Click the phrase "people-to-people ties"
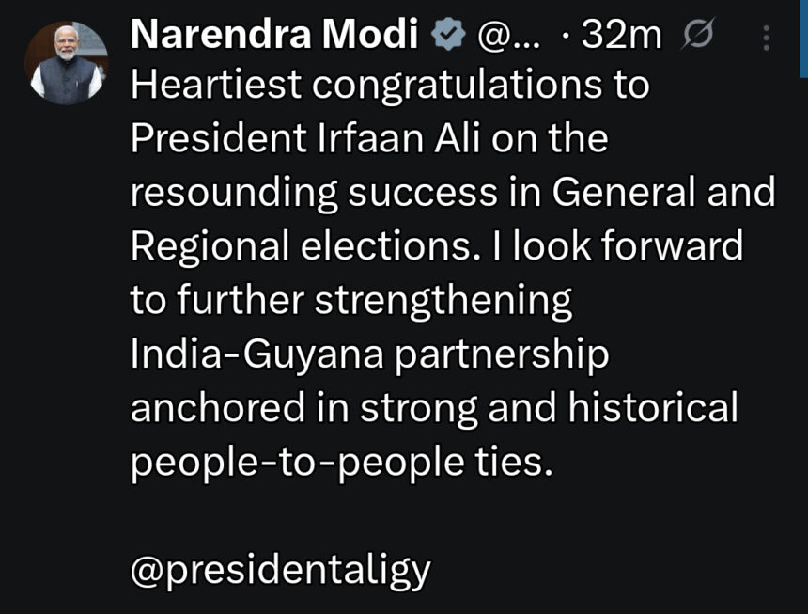808x614 pixels. point(338,462)
